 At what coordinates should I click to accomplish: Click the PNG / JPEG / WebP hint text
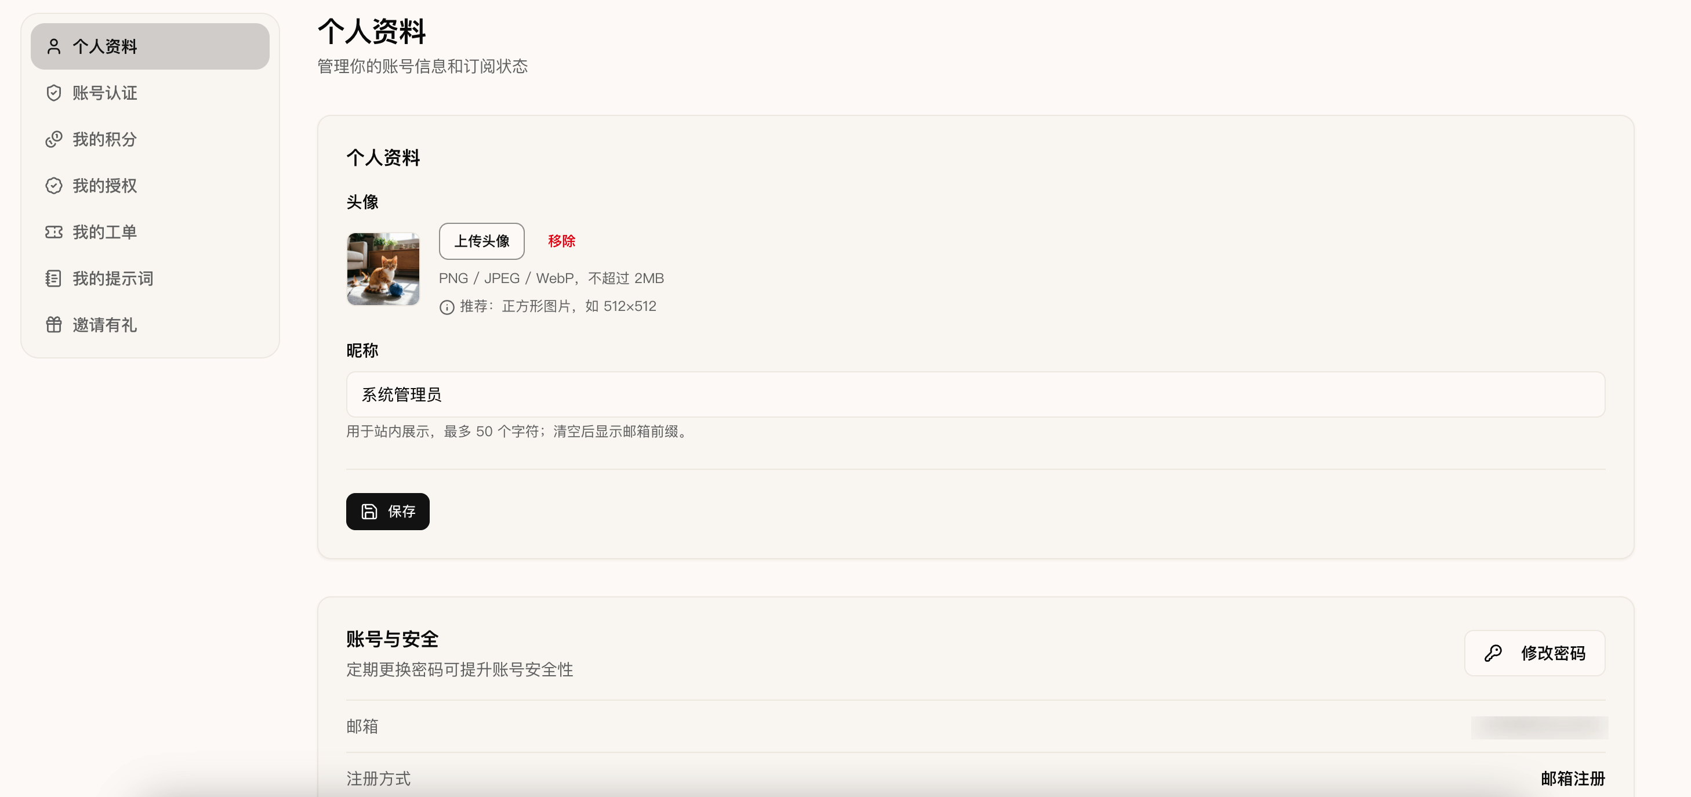click(x=551, y=278)
